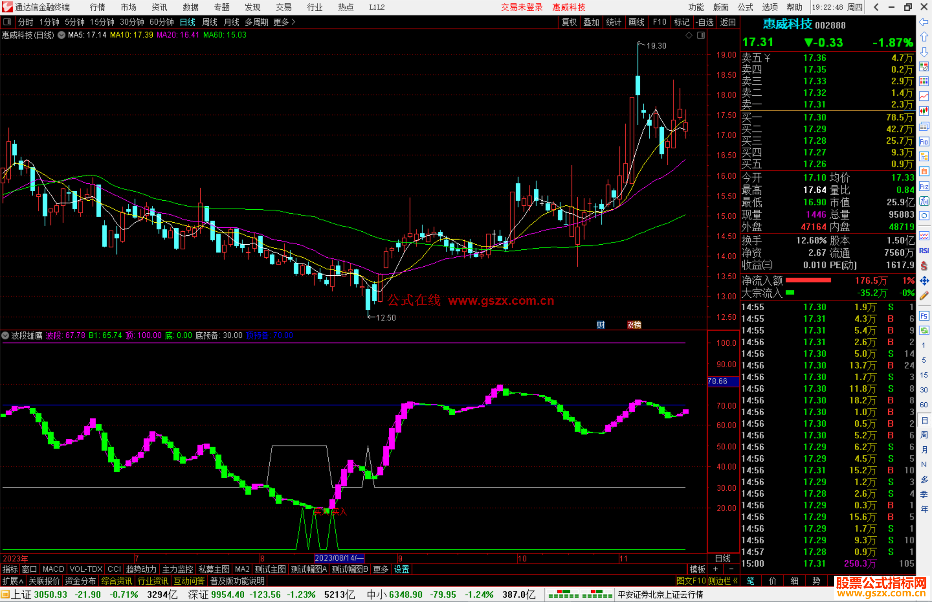The image size is (932, 602).
Task: Toggle the left panel icon beside 分时
Action: [7, 22]
